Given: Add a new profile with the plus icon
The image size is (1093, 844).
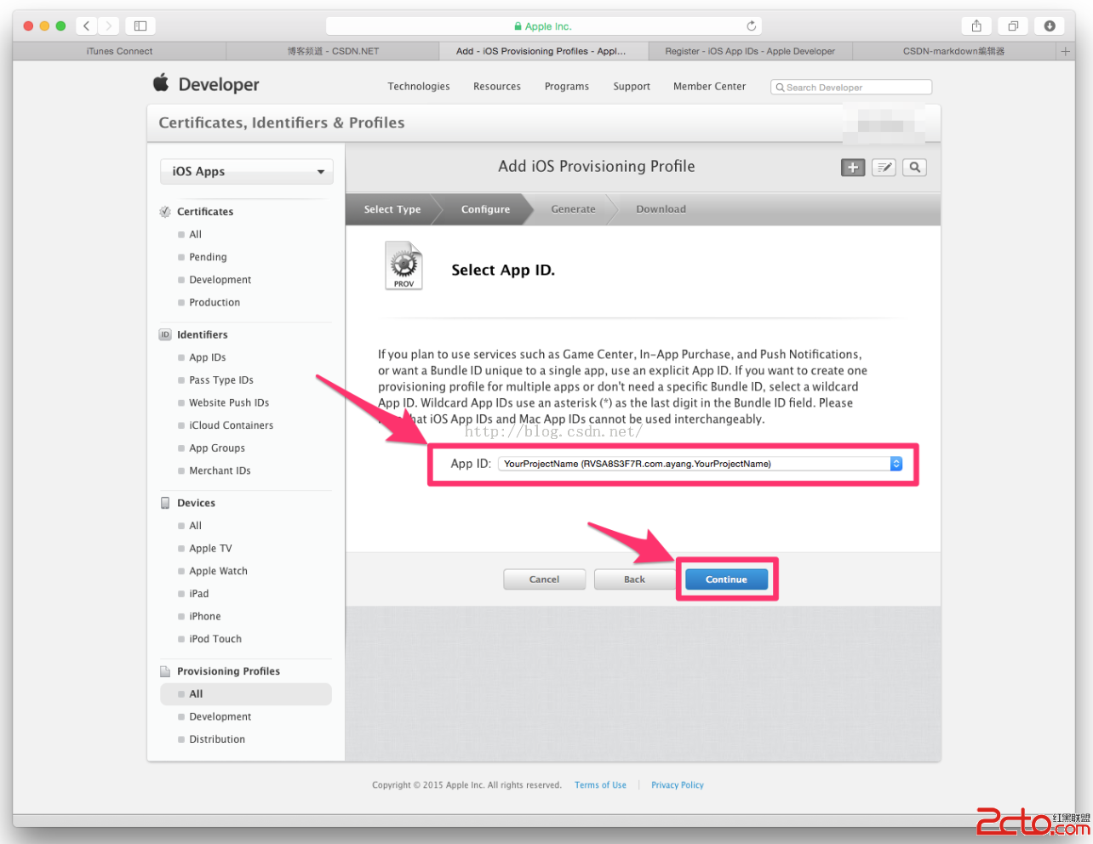Looking at the screenshot, I should point(853,168).
